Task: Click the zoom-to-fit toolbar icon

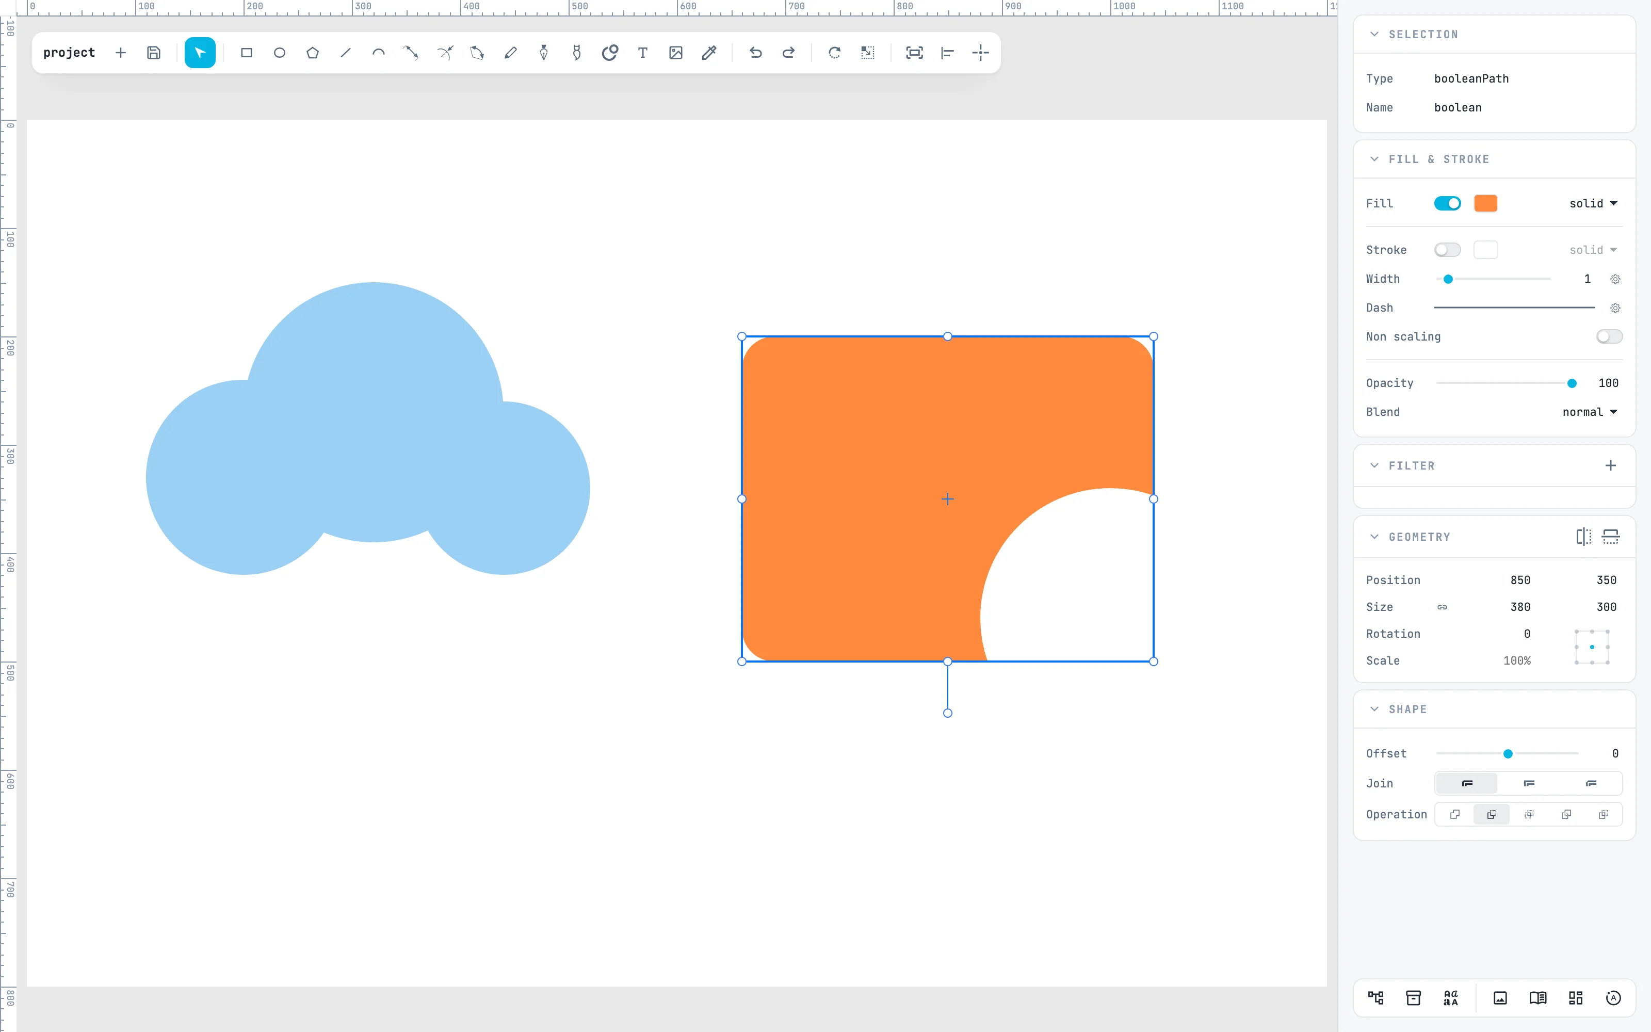Action: pos(914,53)
